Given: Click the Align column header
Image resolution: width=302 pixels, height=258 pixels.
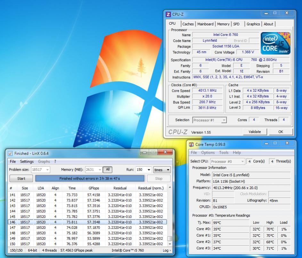Looking at the screenshot, I should click(x=55, y=188).
